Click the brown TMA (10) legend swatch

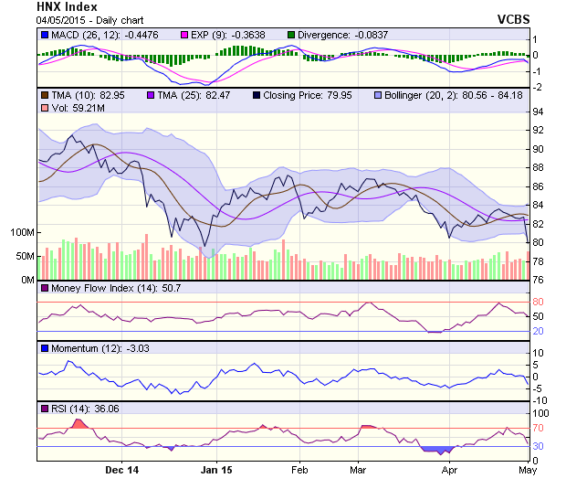tap(44, 95)
